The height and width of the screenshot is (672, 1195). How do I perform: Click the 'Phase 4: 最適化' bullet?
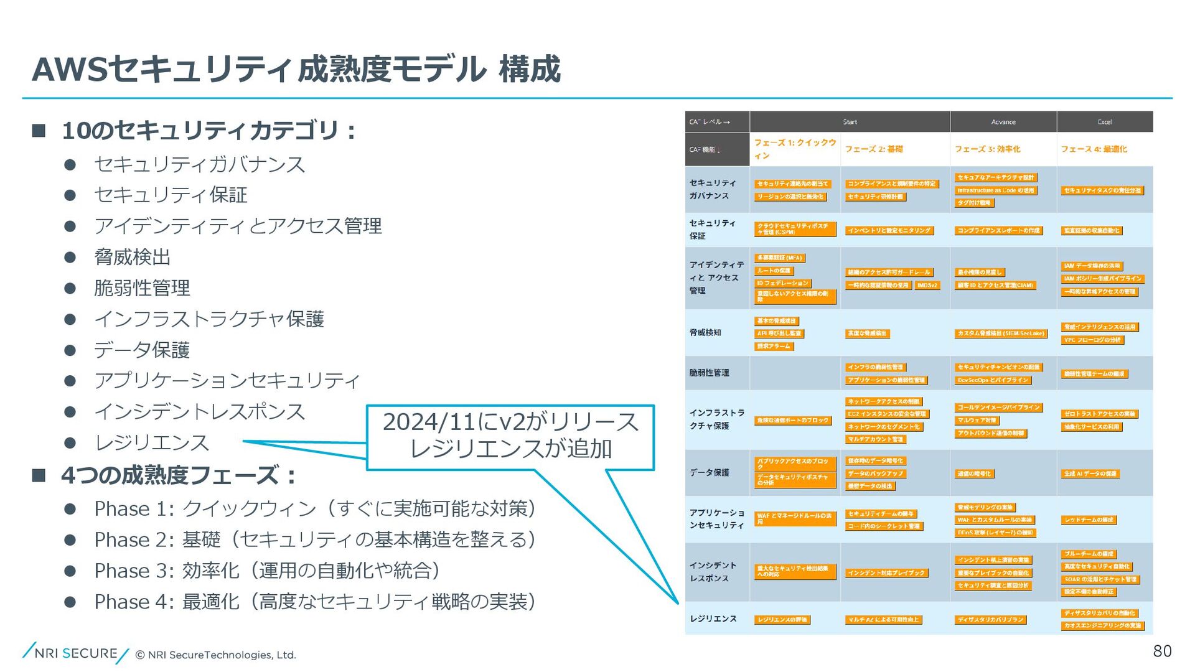pos(315,602)
